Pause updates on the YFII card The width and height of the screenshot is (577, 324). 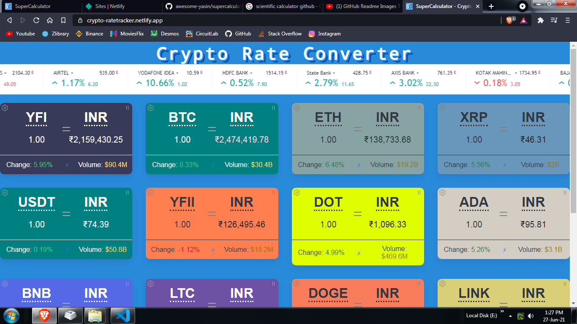click(x=273, y=193)
